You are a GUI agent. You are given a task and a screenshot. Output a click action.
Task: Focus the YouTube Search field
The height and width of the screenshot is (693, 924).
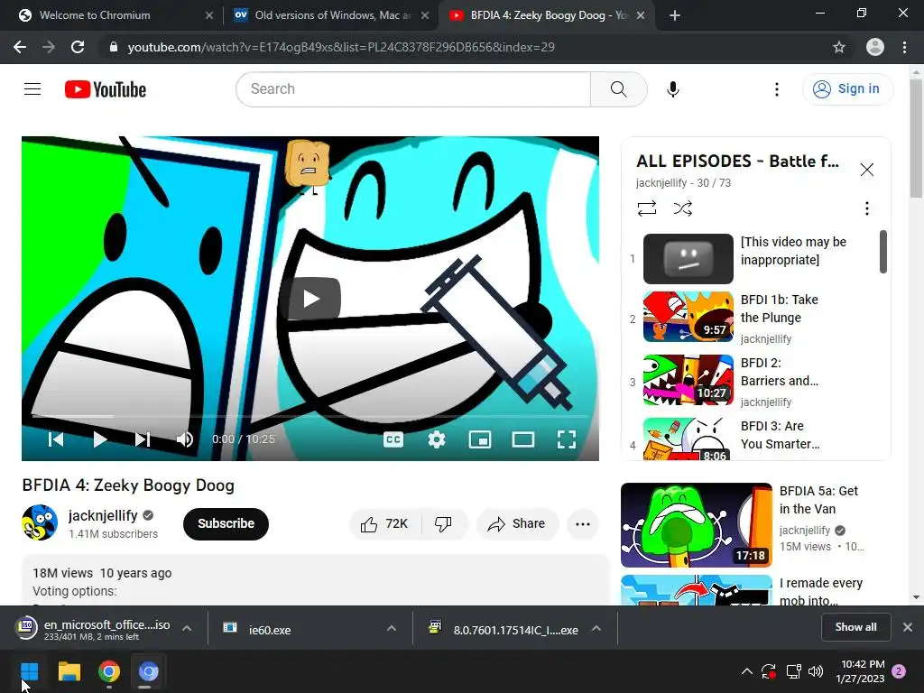413,89
